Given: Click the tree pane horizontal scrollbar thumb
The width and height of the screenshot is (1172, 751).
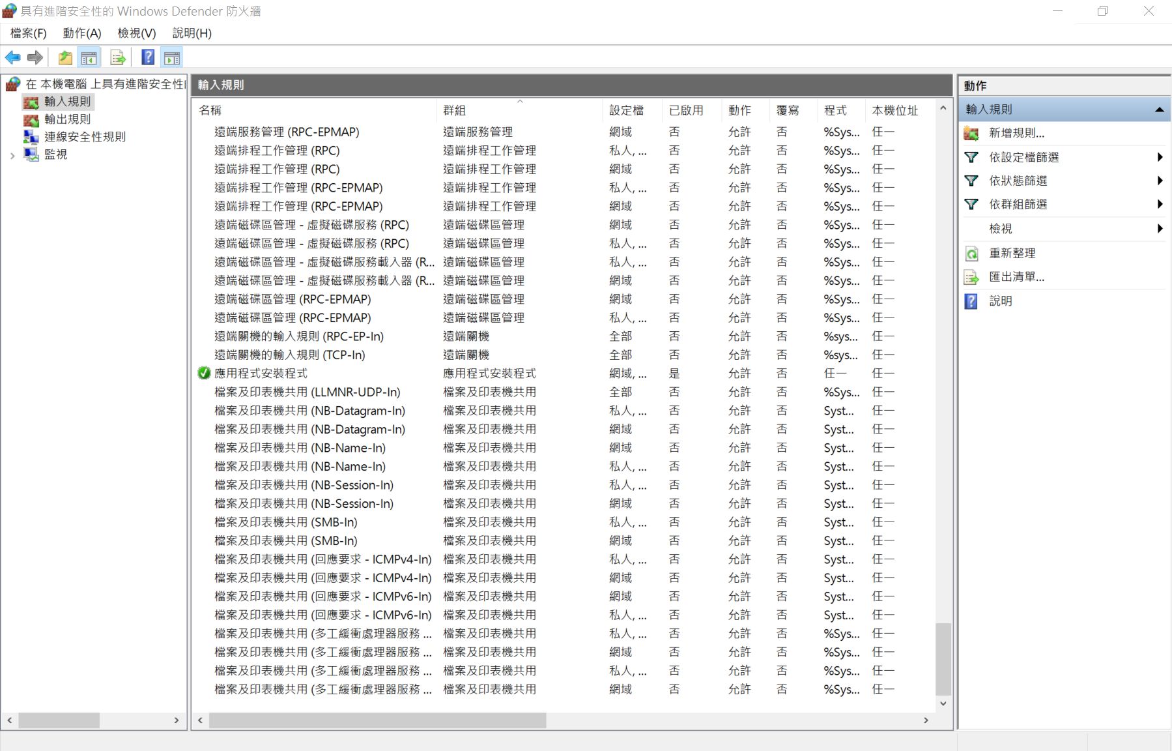Looking at the screenshot, I should [x=59, y=720].
